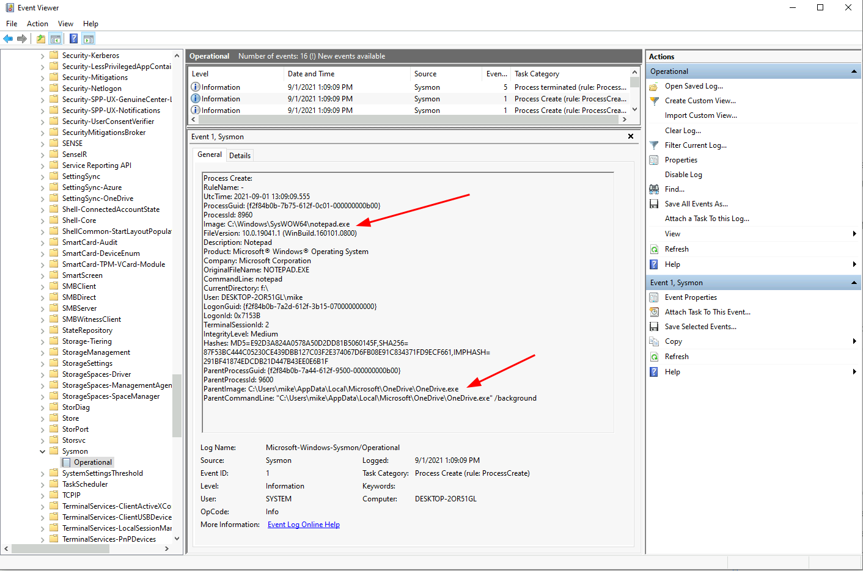The image size is (863, 571).
Task: Collapse the Operational actions group
Action: click(x=854, y=71)
